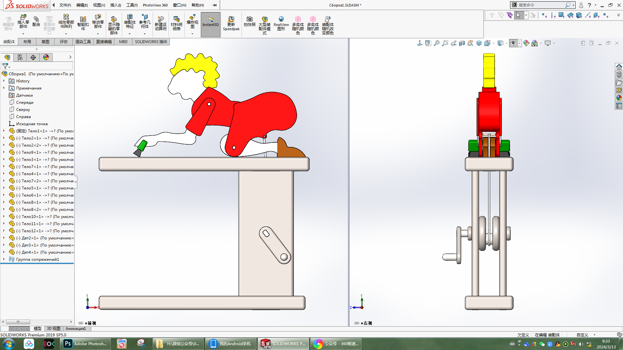Click the Dynamic Annotation Views icon
The image size is (623, 350).
(x=470, y=43)
